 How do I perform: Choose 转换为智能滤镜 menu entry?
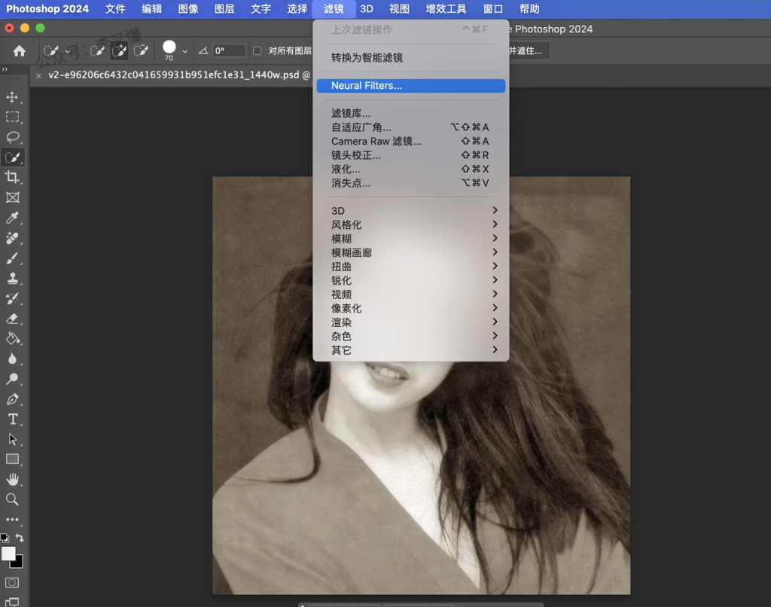click(410, 57)
